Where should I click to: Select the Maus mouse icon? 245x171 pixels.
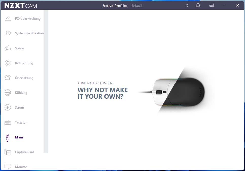8,138
